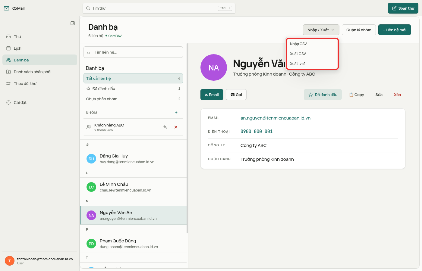This screenshot has width=422, height=271.
Task: Open Lịch calendar in sidebar
Action: point(40,48)
